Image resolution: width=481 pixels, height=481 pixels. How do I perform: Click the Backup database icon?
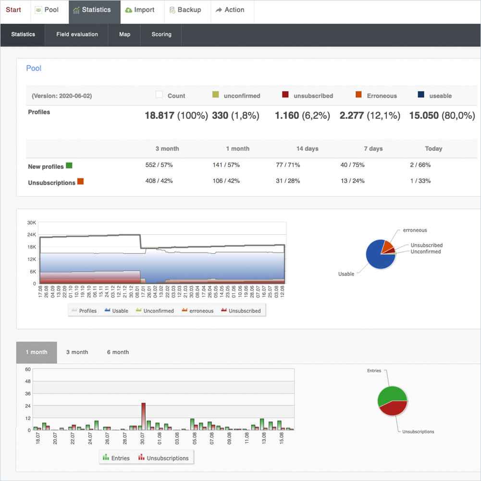[x=172, y=10]
